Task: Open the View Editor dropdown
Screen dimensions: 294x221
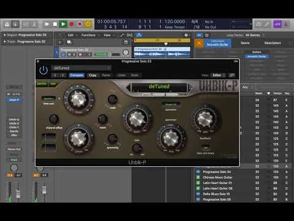Action: click(218, 76)
